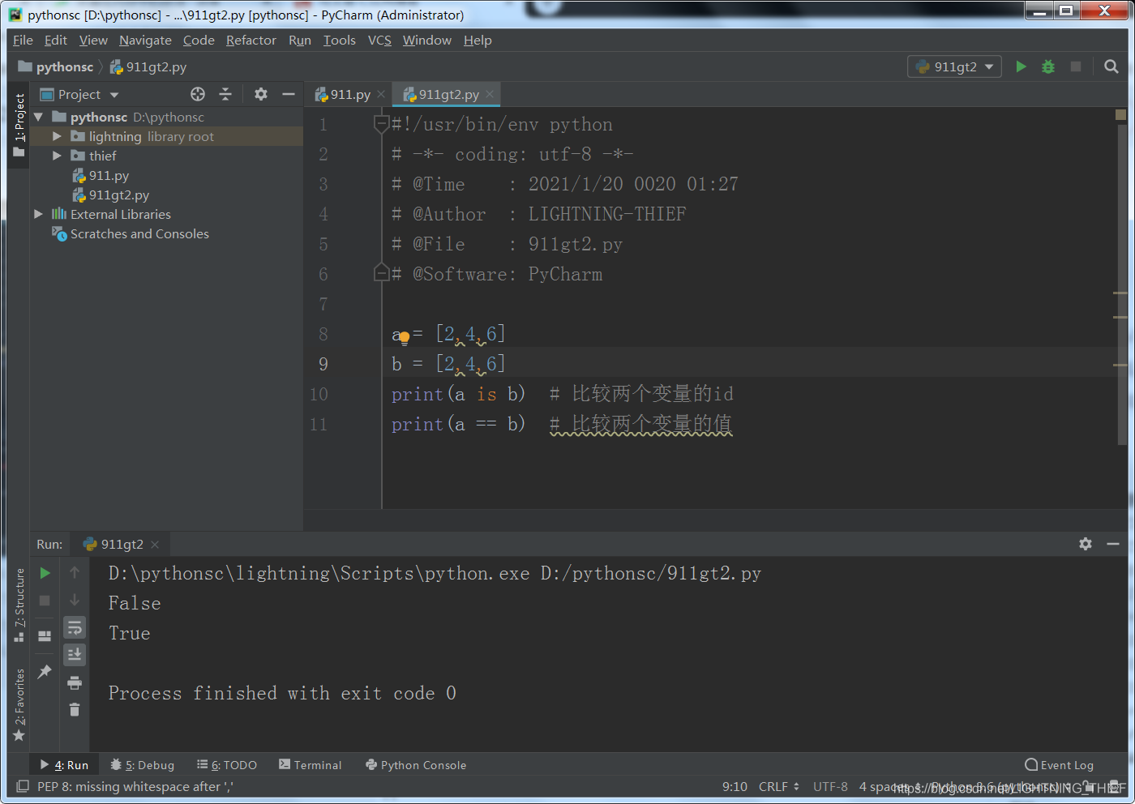Open the 911gt2 run configuration dropdown
1135x804 pixels.
pyautogui.click(x=954, y=66)
